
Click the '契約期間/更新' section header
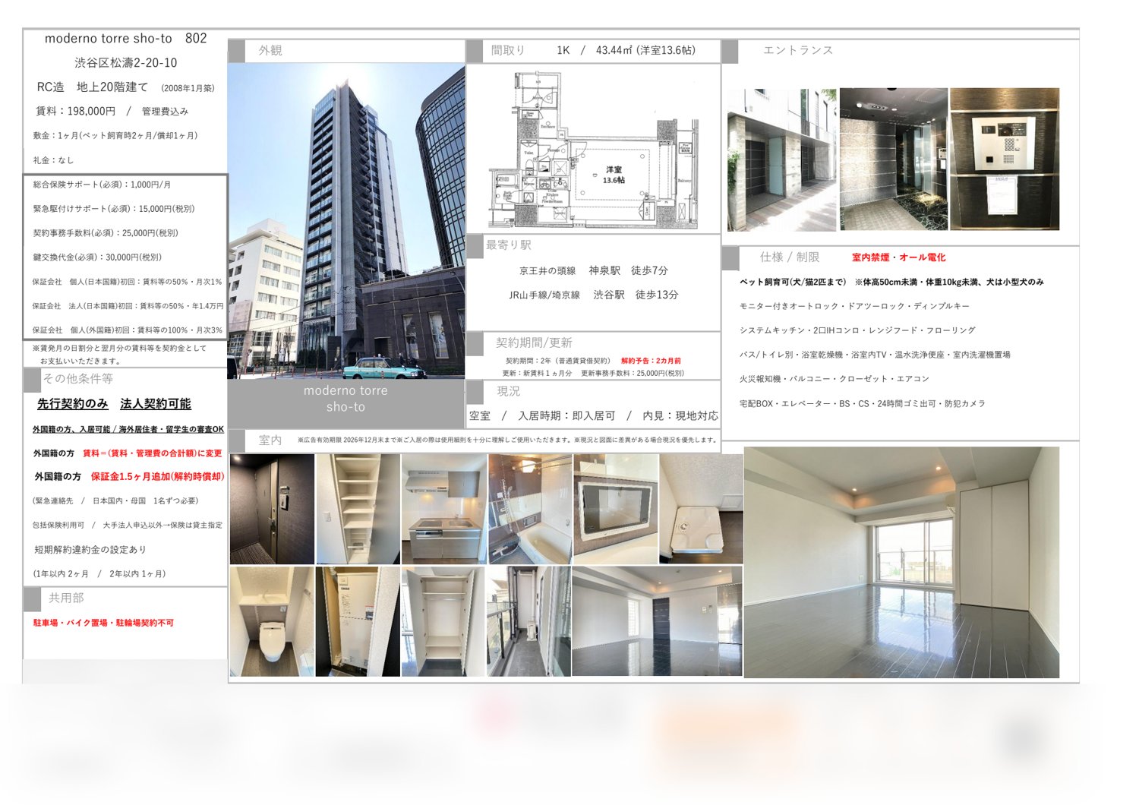click(x=534, y=343)
